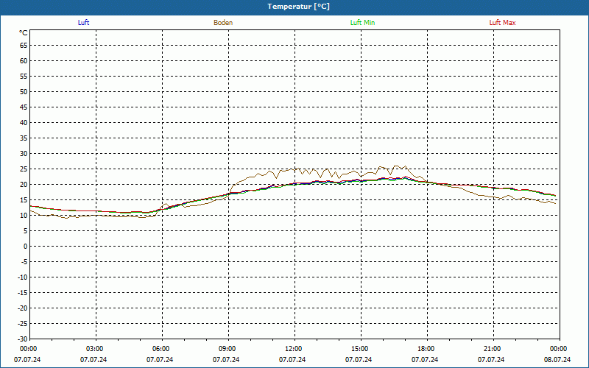Click the 09:00 time label on the x-axis
Screen dimensions: 589x368
(228, 349)
